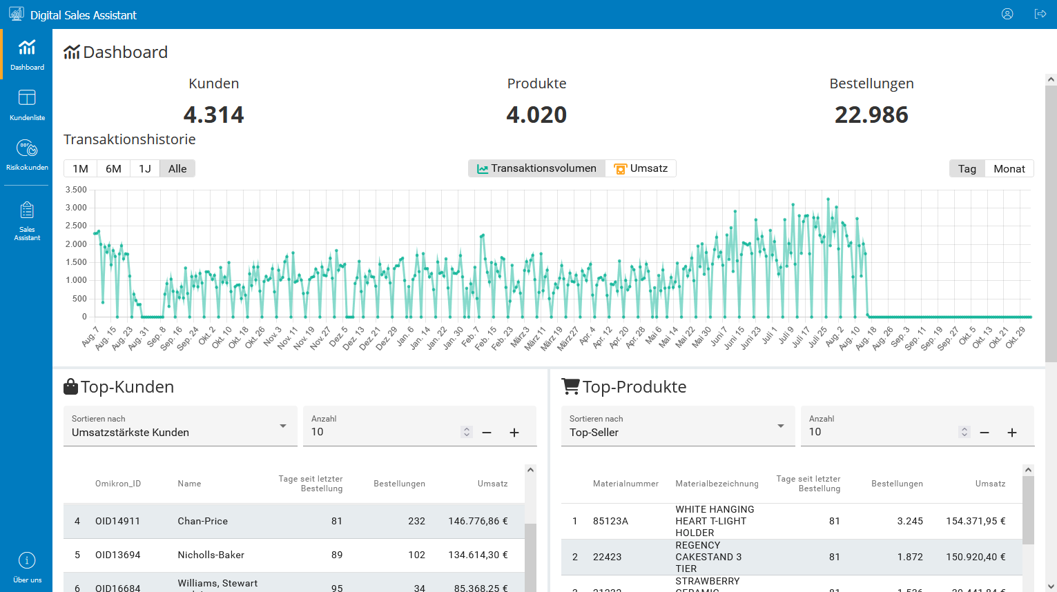Viewport: 1057px width, 592px height.
Task: Click the plus icon for Top-Kunden Anzahl
Action: 514,433
